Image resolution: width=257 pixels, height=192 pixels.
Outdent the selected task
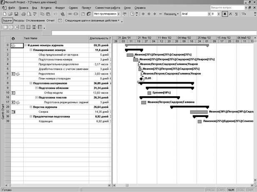pyautogui.click(x=143, y=14)
